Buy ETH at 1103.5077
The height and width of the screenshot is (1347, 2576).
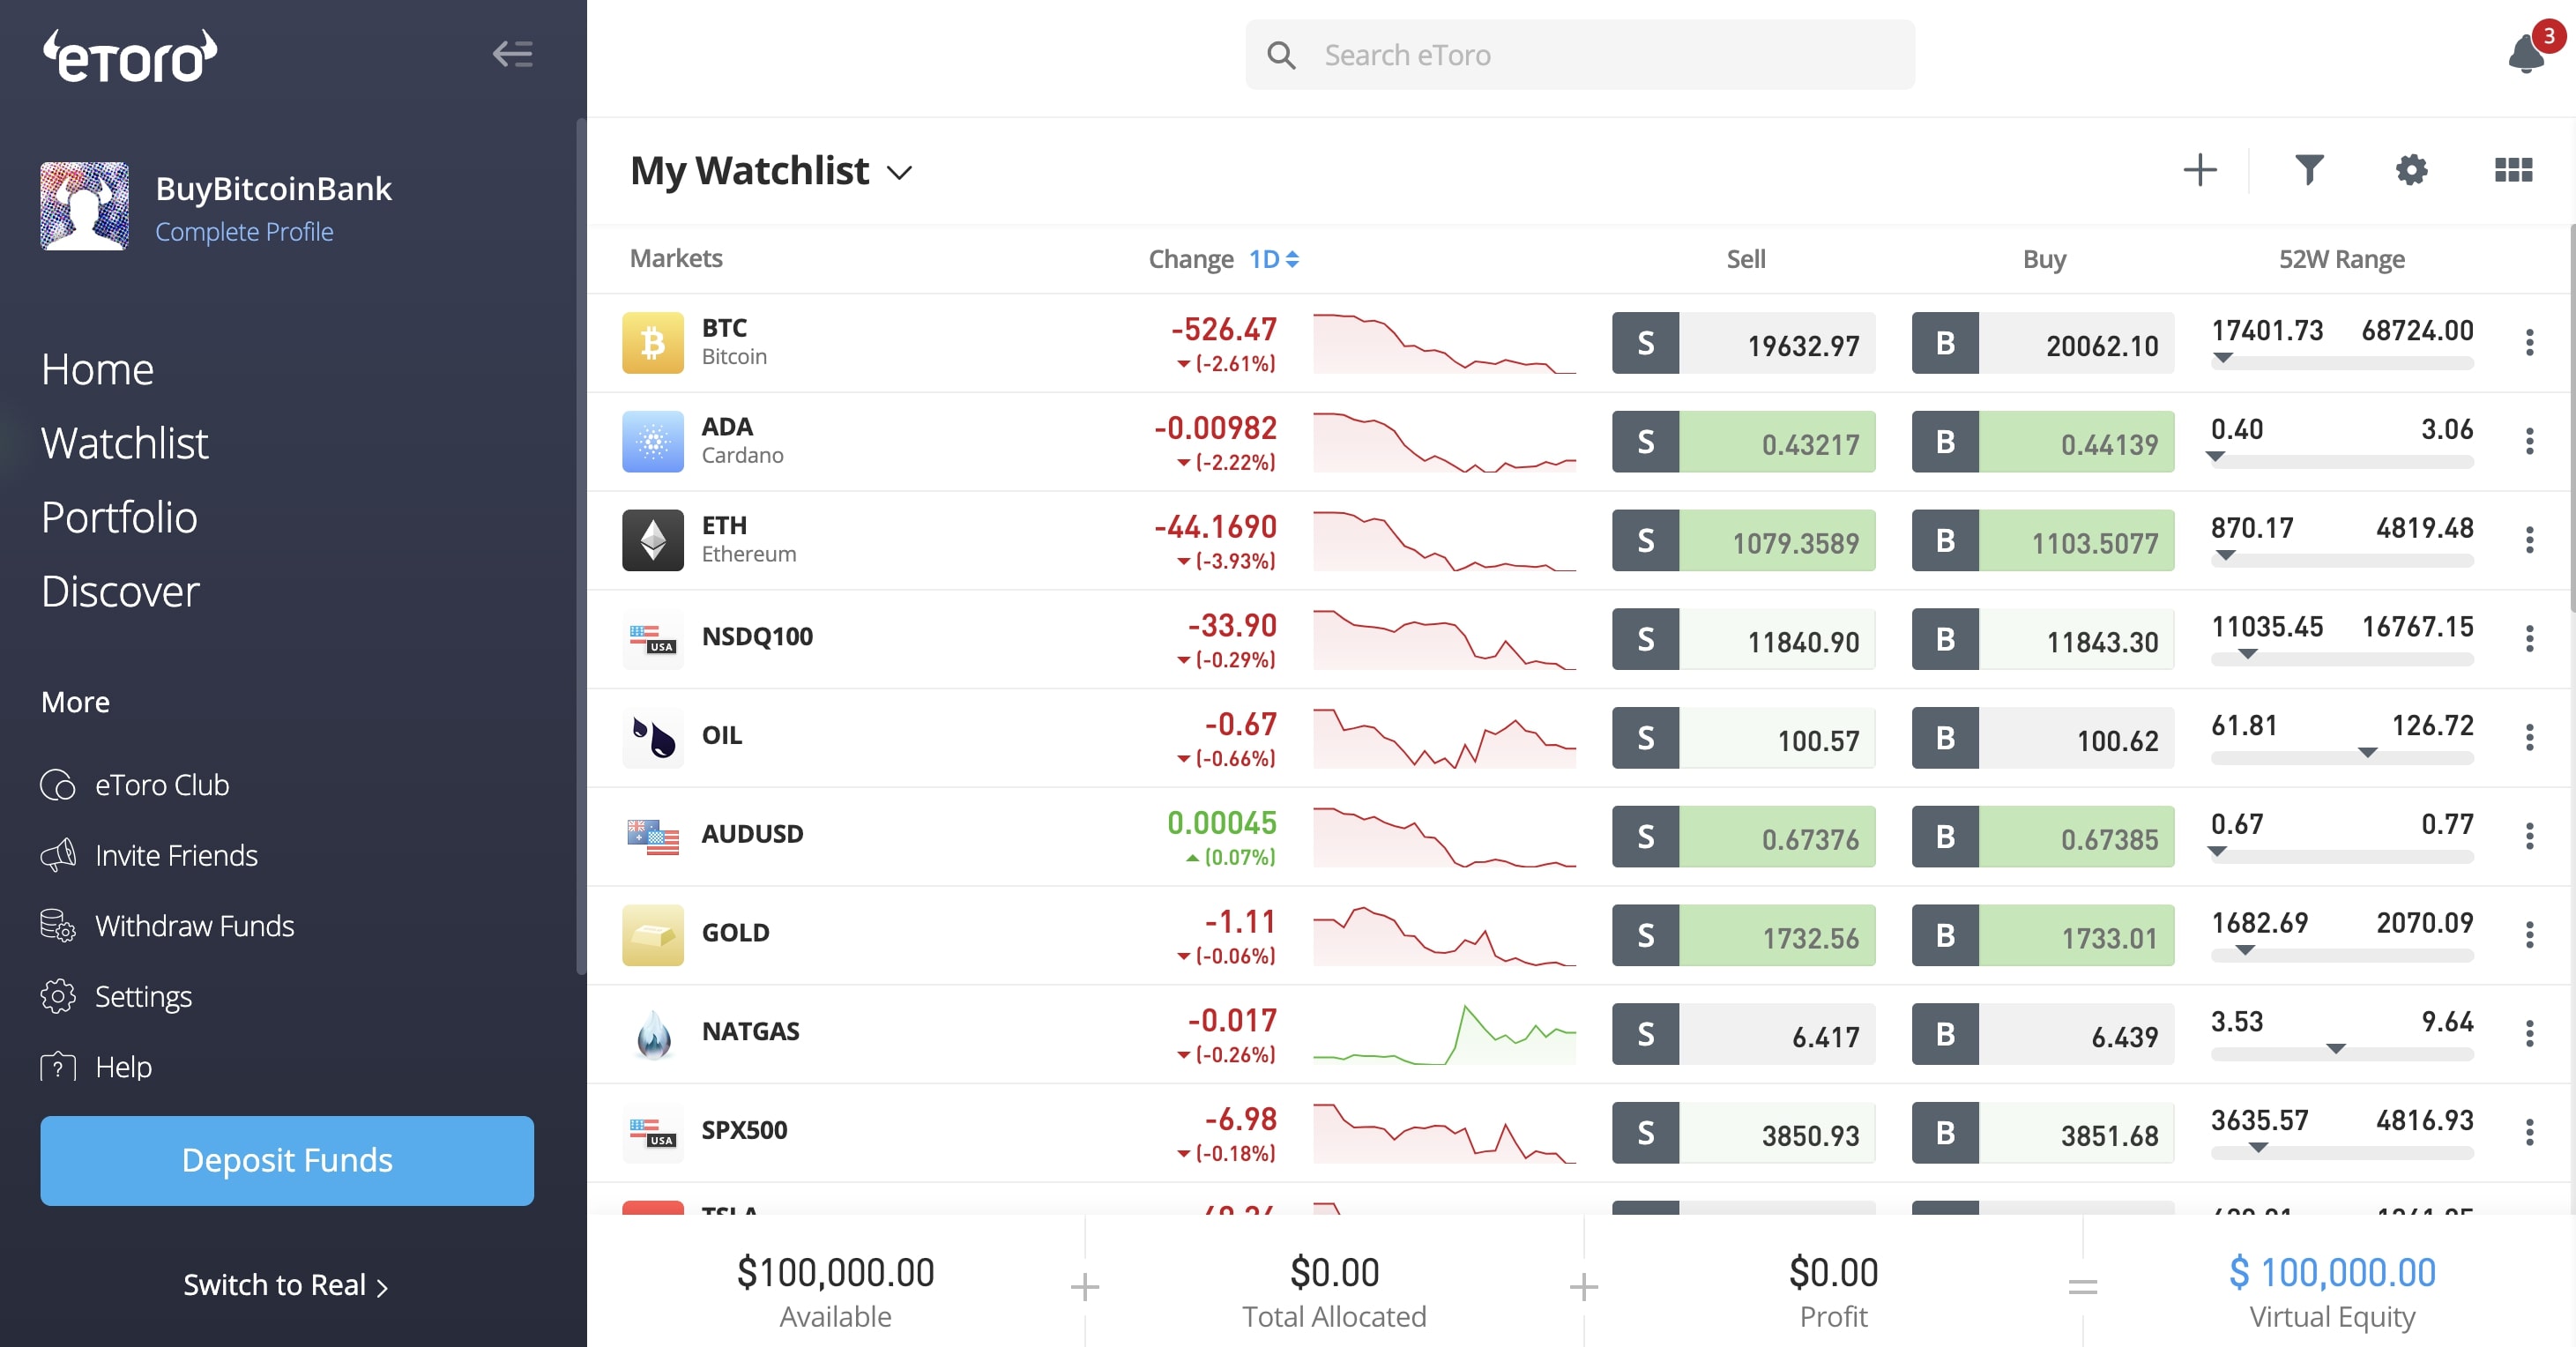(2042, 540)
